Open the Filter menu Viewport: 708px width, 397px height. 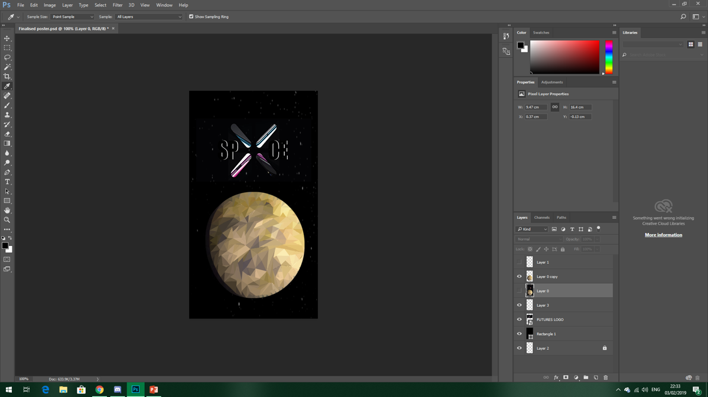point(118,5)
